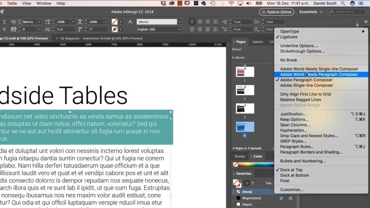This screenshot has width=370, height=208.
Task: Click the gear customize control panel icon
Action: click(366, 21)
